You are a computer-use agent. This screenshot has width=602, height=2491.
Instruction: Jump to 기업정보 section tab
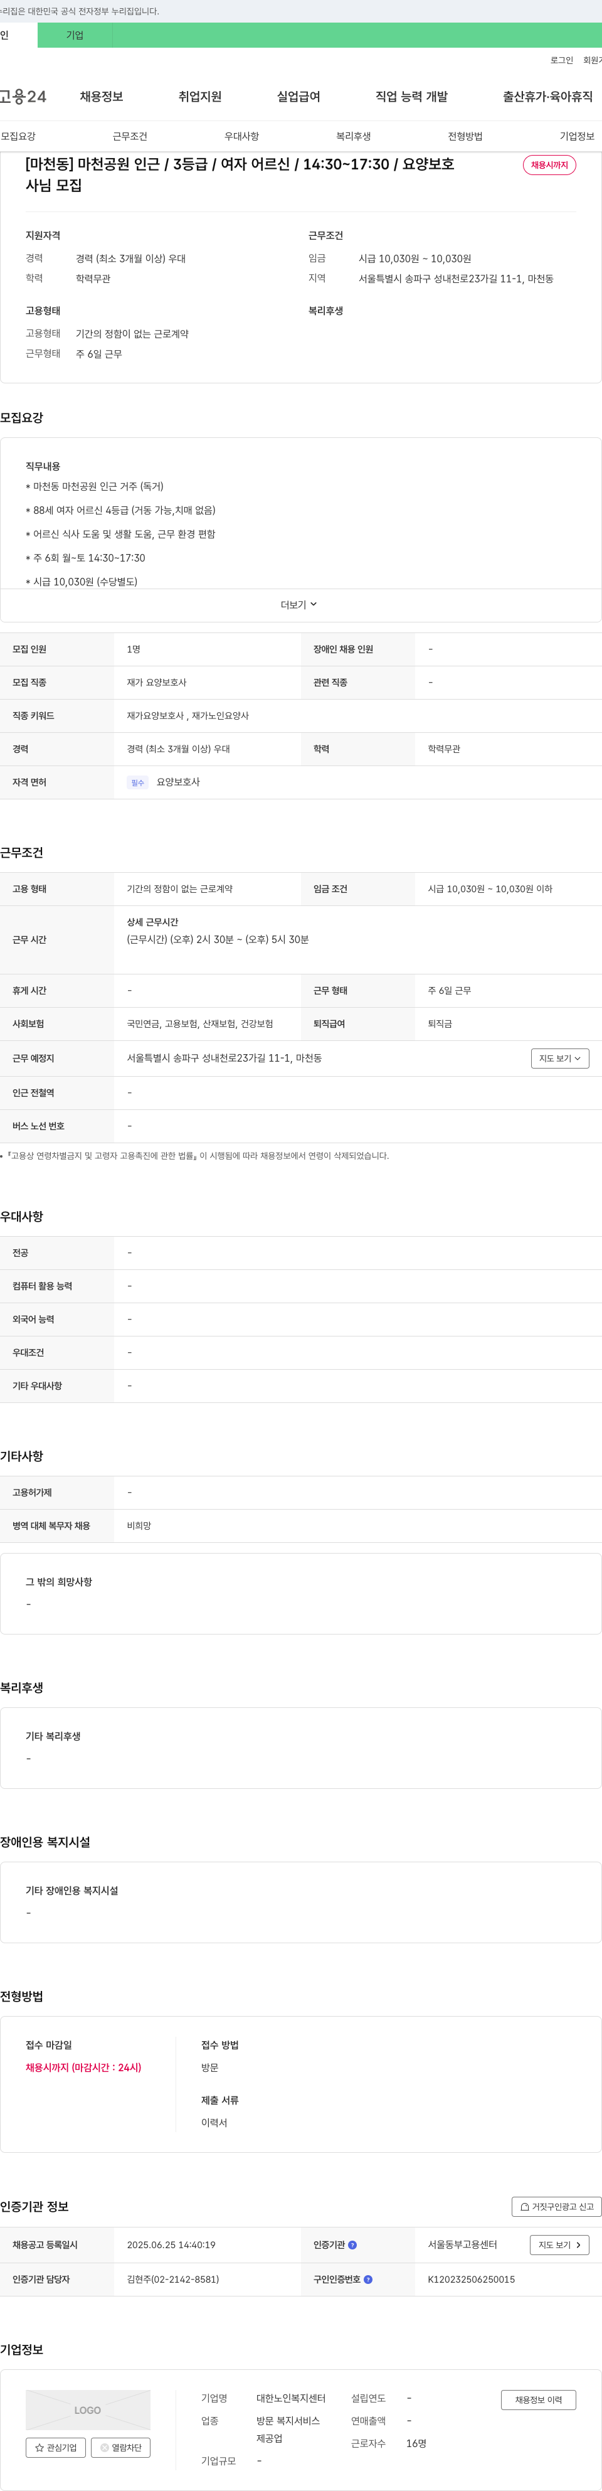pyautogui.click(x=577, y=136)
